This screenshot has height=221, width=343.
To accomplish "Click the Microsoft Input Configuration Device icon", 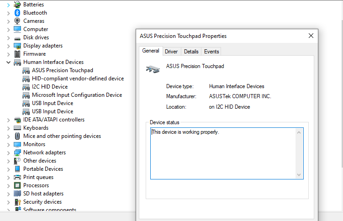I will (26, 95).
